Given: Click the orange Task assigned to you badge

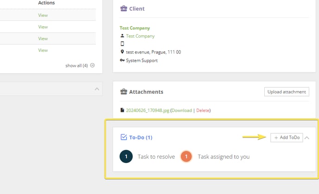Looking at the screenshot, I should click(186, 156).
